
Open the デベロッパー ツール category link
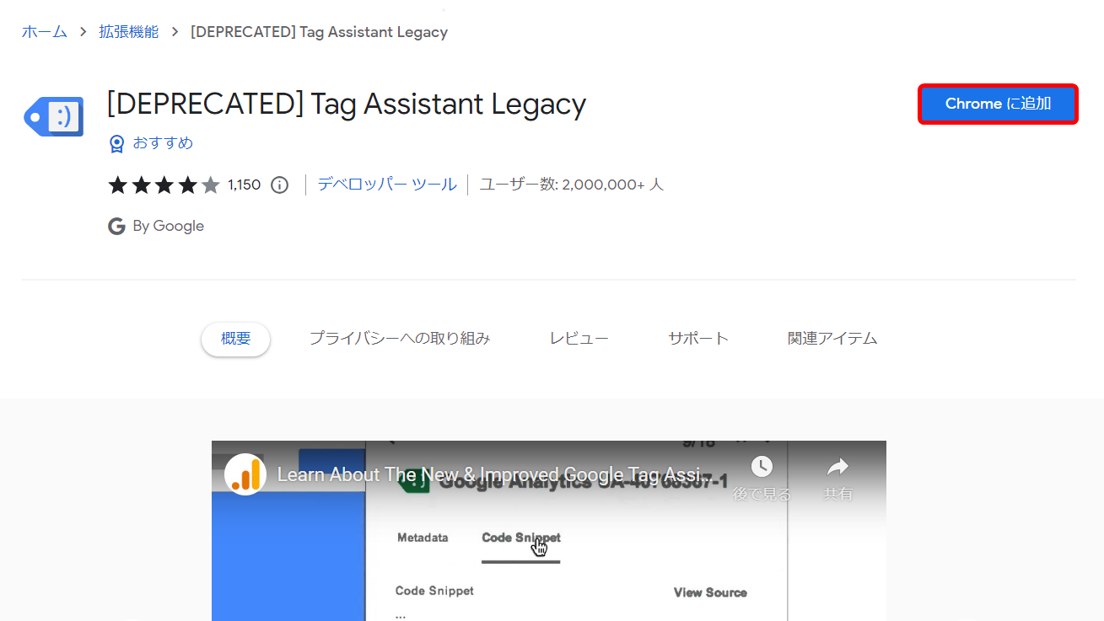tap(387, 184)
